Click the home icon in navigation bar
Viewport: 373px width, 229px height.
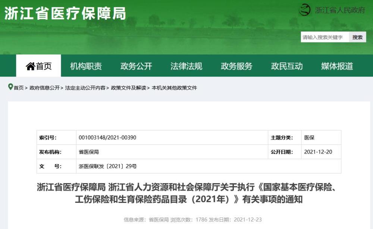point(31,66)
